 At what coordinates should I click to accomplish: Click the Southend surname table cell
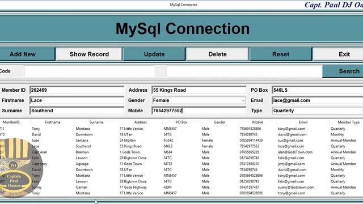tap(83, 146)
